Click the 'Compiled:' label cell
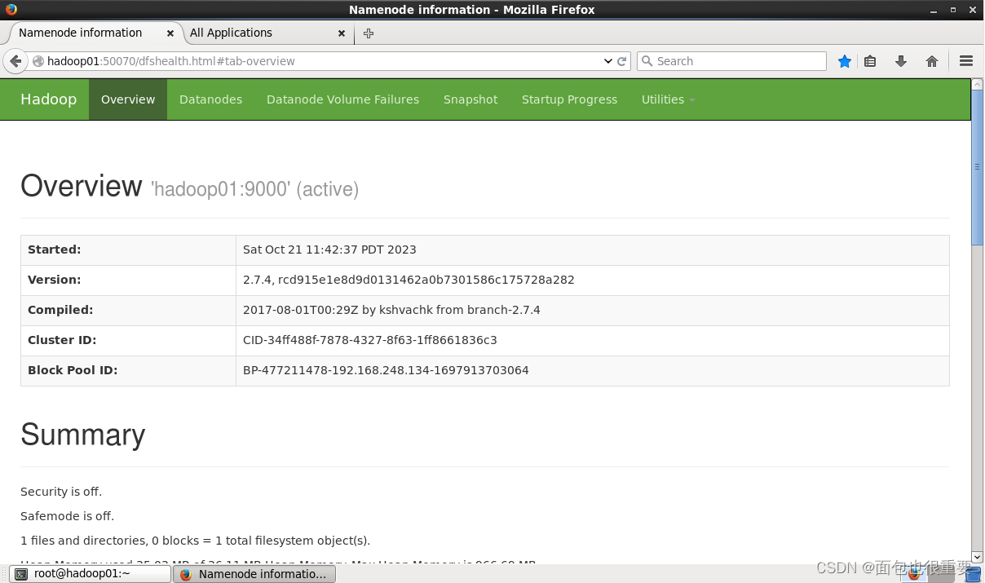Image resolution: width=985 pixels, height=583 pixels. pyautogui.click(x=128, y=310)
